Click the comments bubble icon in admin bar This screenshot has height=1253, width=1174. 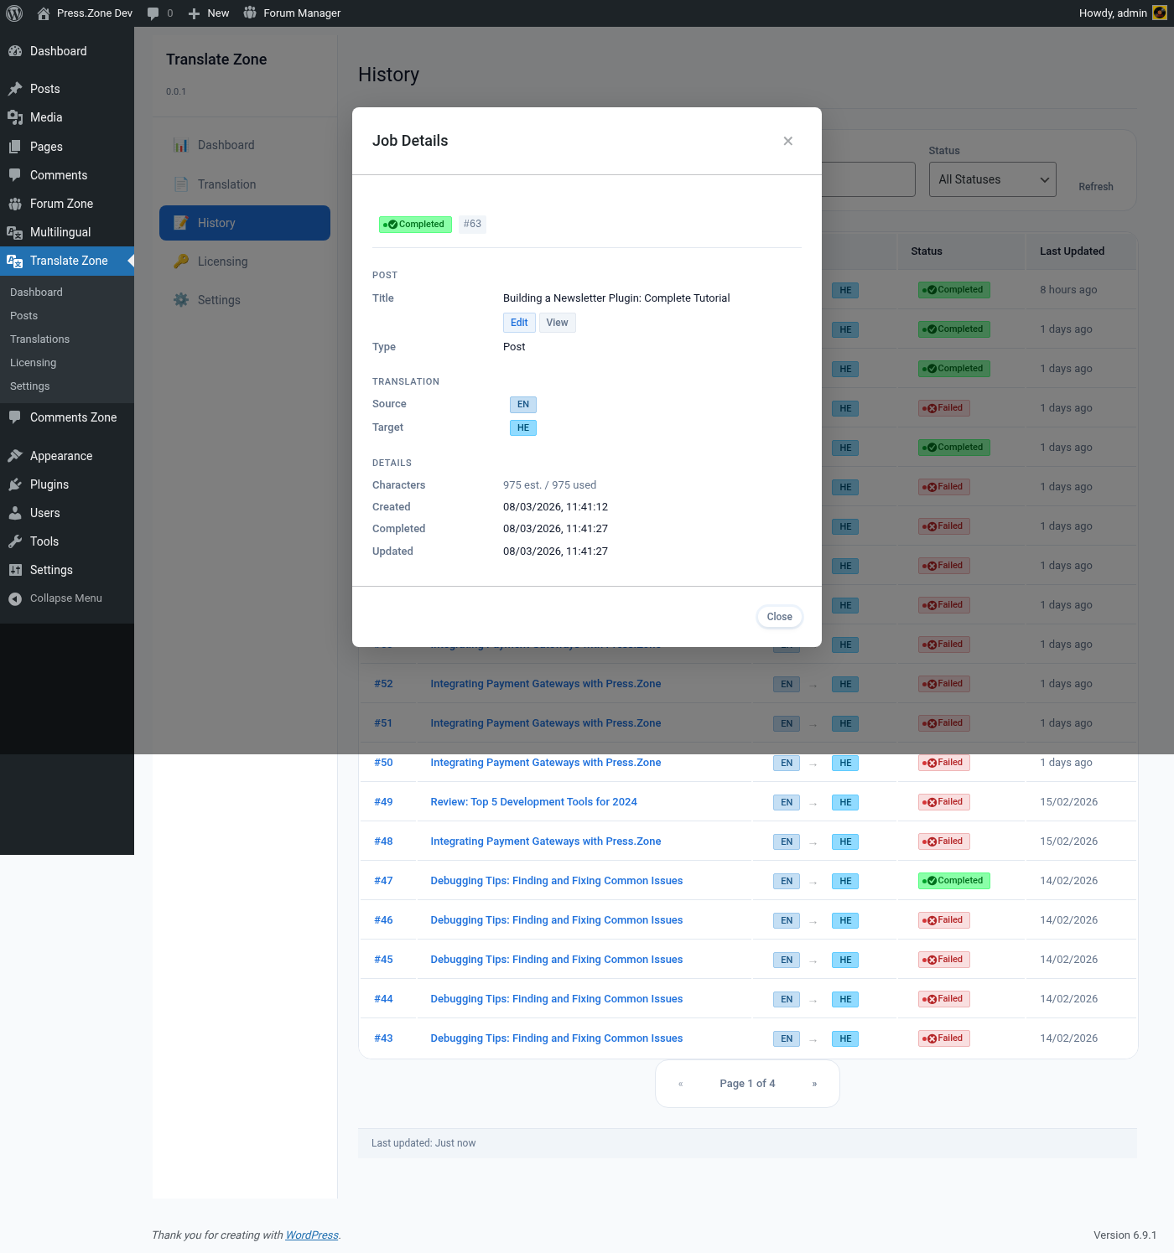(x=153, y=13)
